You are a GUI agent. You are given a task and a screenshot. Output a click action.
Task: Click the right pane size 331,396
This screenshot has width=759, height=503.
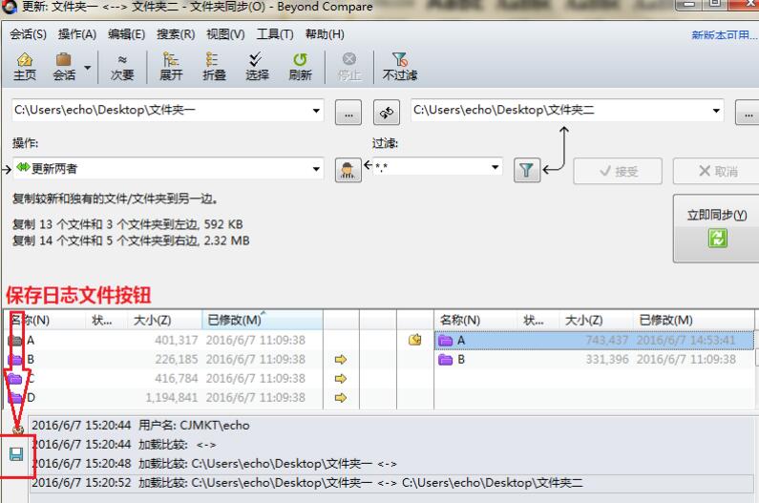tap(607, 359)
